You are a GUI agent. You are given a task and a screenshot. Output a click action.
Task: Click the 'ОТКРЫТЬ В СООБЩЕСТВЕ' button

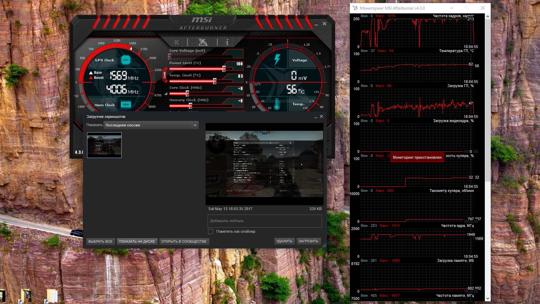(x=184, y=241)
